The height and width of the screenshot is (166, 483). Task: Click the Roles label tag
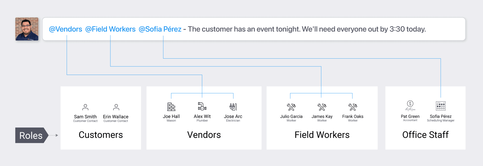click(31, 136)
